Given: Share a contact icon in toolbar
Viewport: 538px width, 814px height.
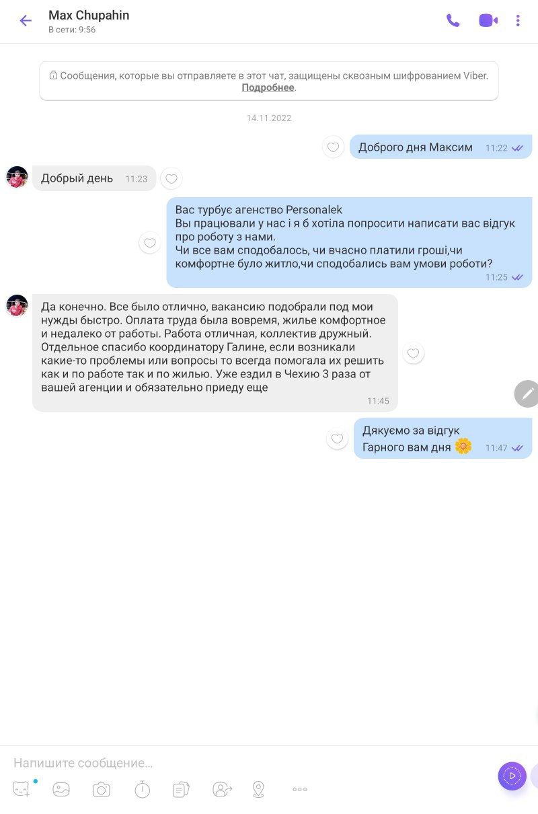Looking at the screenshot, I should point(222,789).
